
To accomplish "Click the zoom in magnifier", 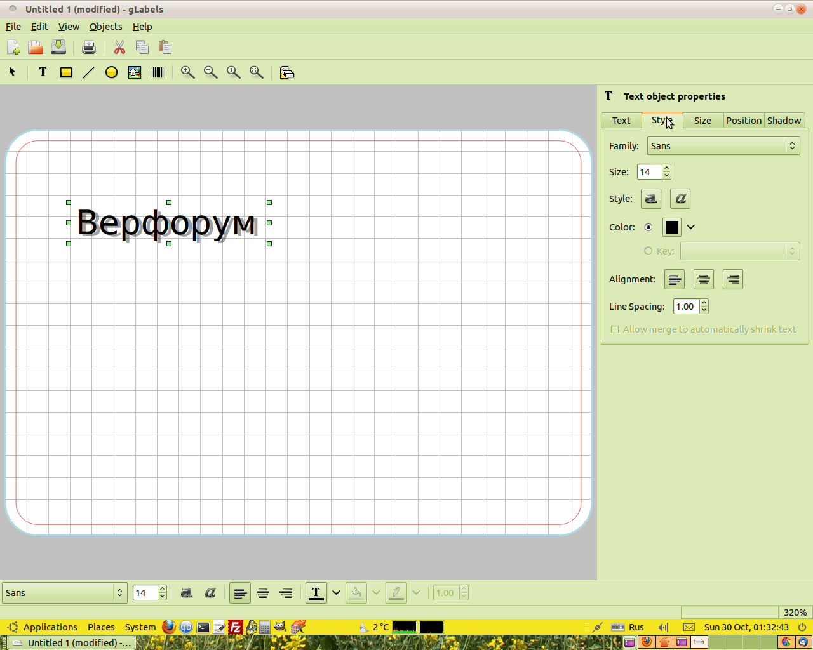I will (187, 72).
